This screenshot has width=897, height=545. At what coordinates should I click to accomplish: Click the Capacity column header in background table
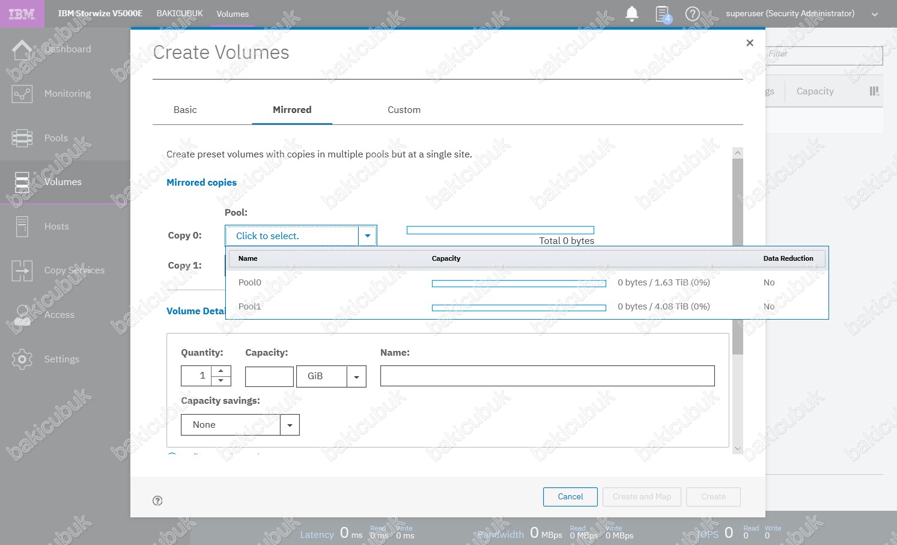coord(815,91)
